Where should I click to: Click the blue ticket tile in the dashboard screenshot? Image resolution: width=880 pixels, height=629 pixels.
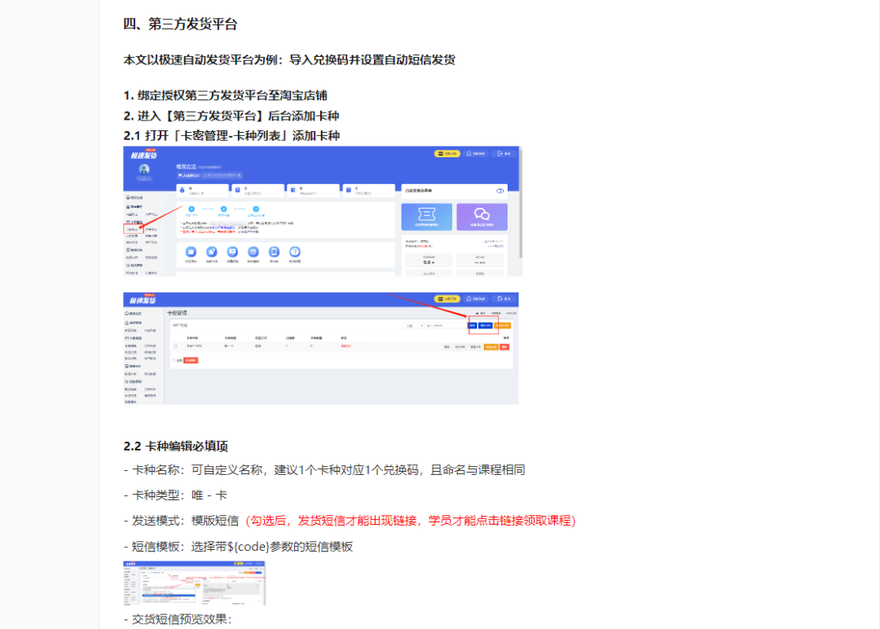coord(426,217)
